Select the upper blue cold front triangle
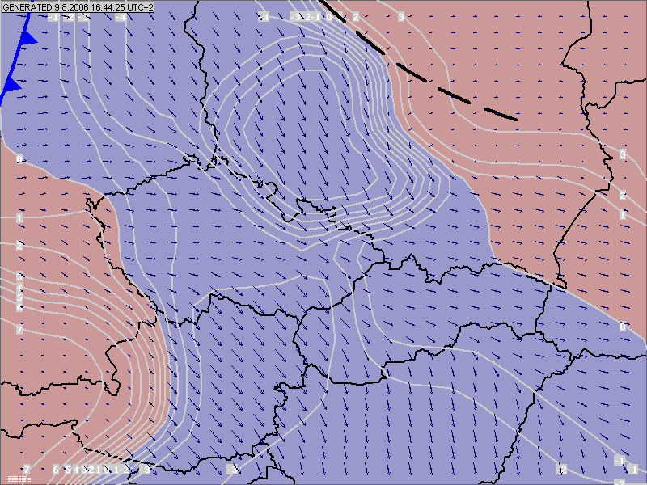The width and height of the screenshot is (647, 485). [27, 37]
